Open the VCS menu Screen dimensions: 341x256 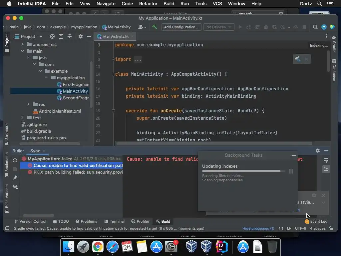(217, 4)
